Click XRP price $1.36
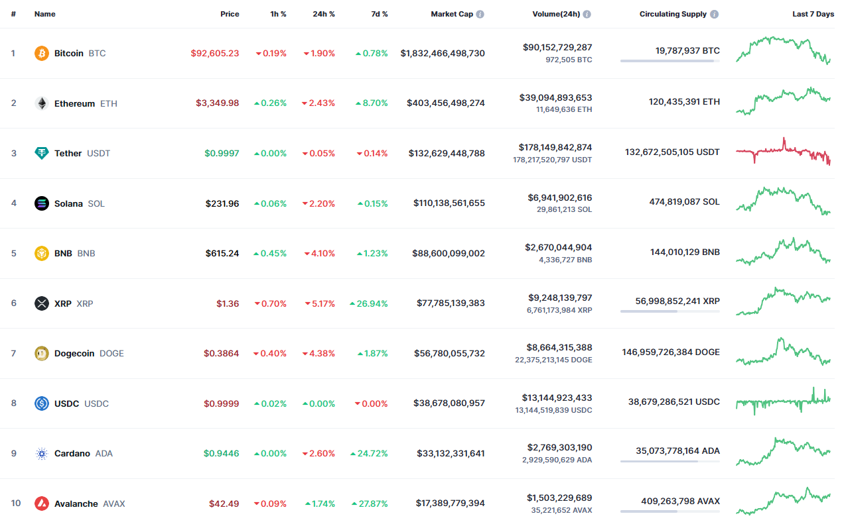This screenshot has height=528, width=842. pyautogui.click(x=228, y=303)
